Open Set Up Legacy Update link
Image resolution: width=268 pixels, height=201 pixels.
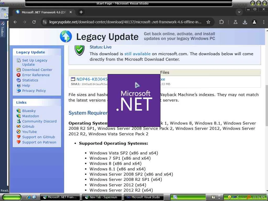(35, 62)
